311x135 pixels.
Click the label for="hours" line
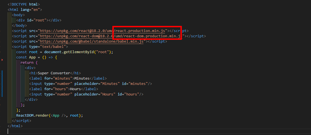coord(64,89)
